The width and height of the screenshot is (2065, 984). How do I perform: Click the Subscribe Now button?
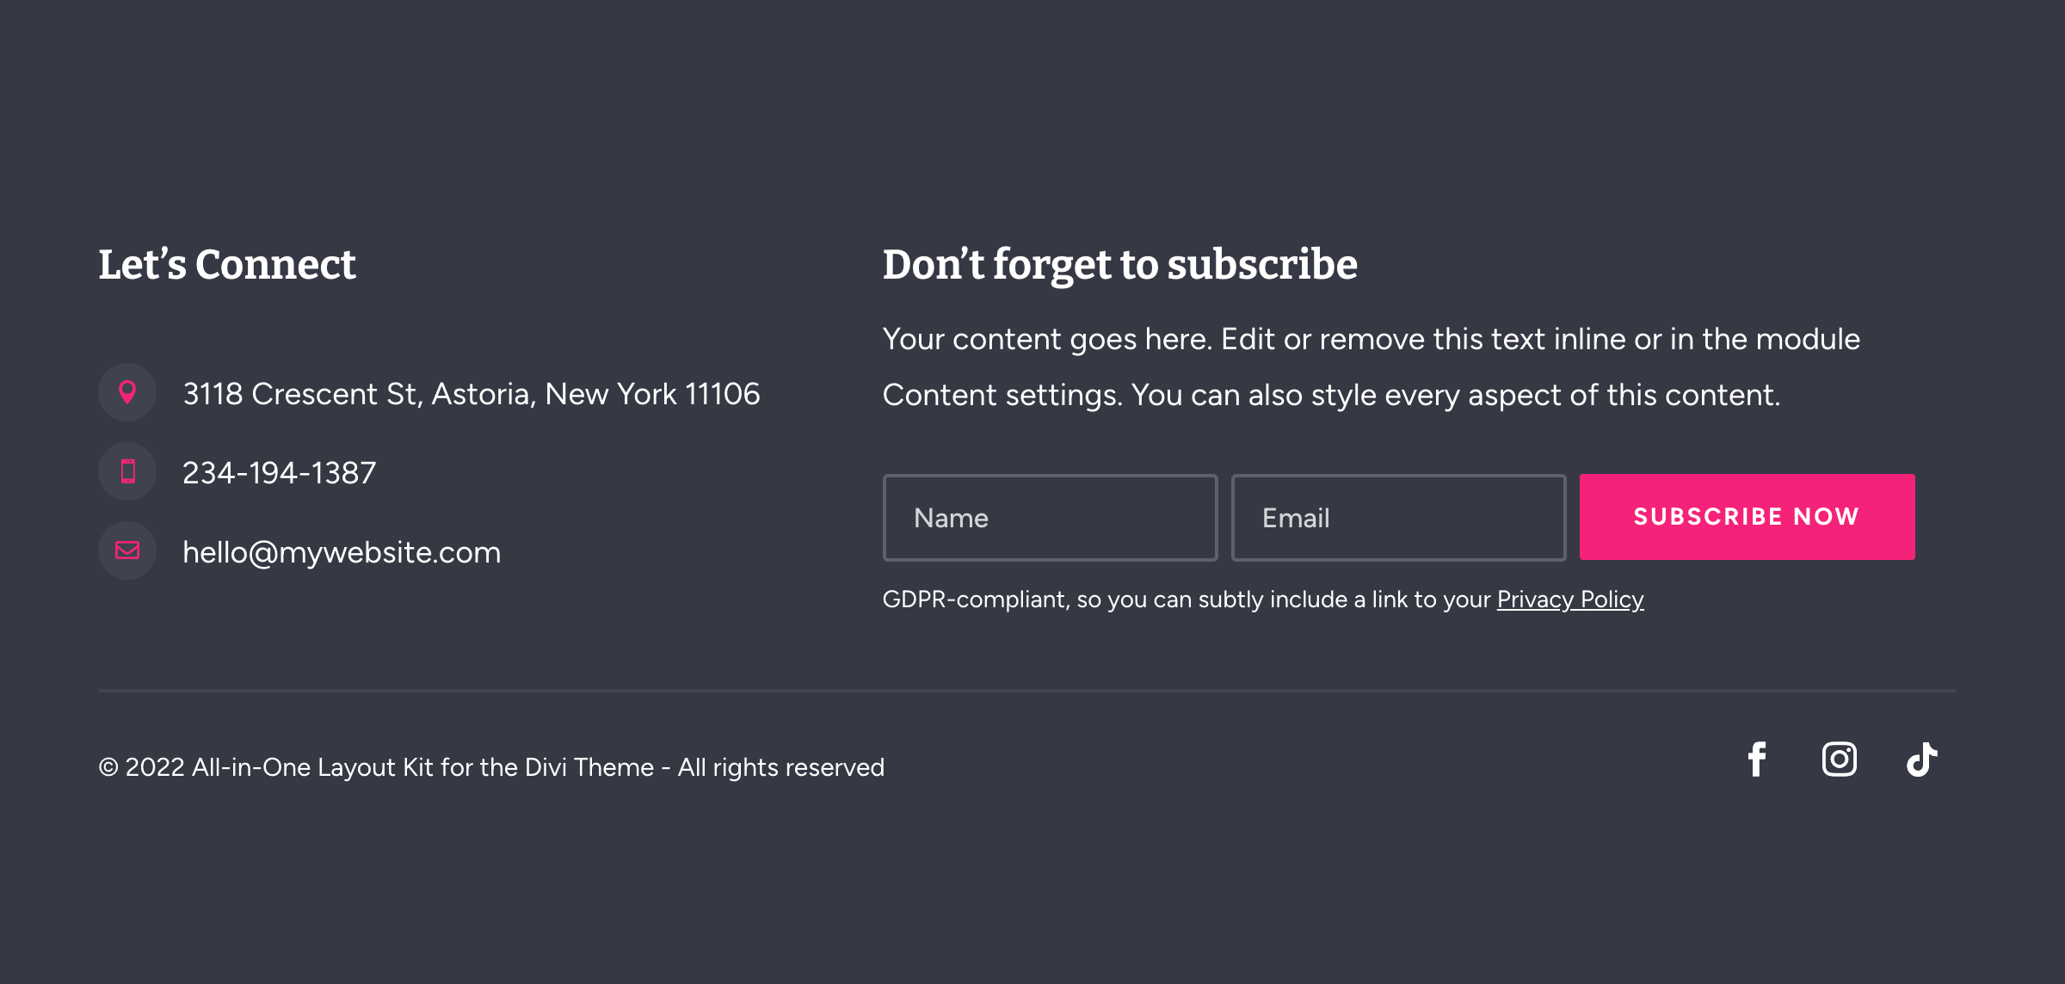point(1747,517)
